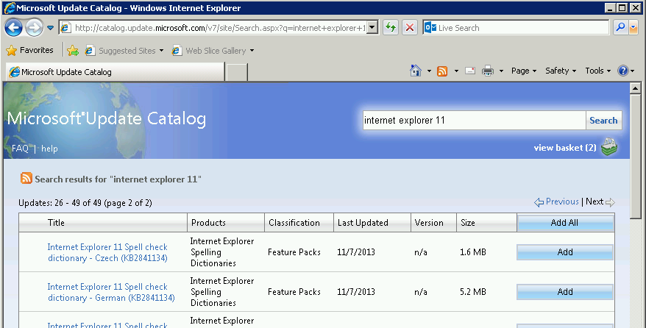Open Suggested Sites dropdown
Viewport: 646px width, 328px height.
[x=124, y=51]
